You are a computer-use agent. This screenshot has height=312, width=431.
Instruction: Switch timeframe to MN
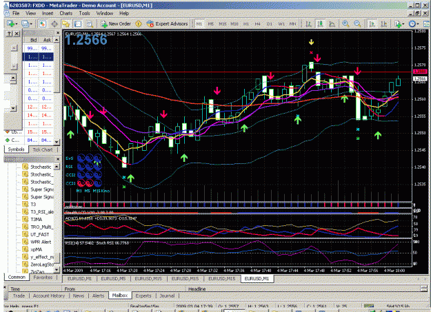pyautogui.click(x=293, y=24)
